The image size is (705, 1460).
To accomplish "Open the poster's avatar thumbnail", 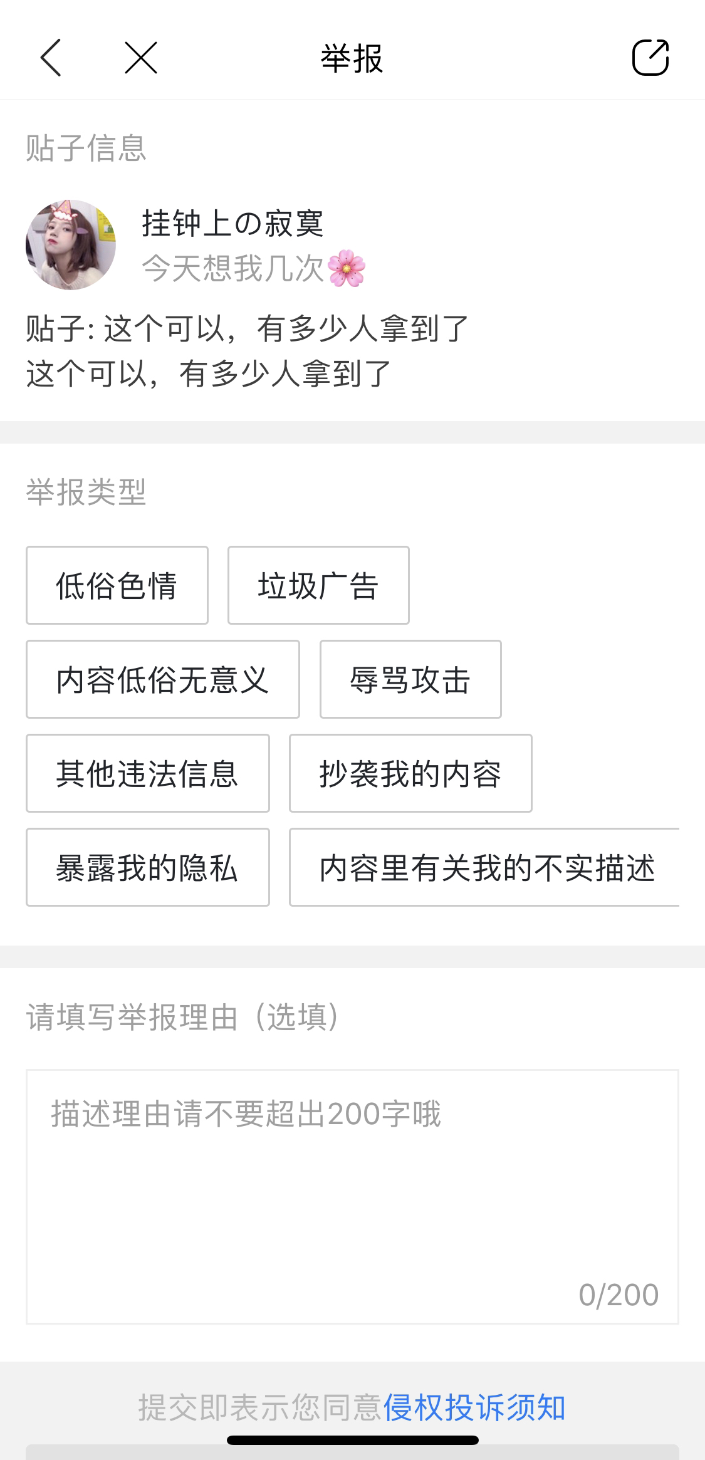I will coord(71,244).
